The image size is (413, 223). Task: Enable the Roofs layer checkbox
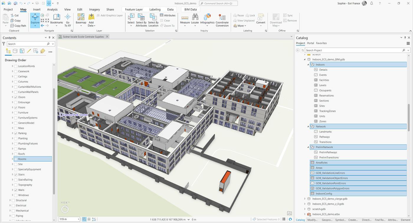[16, 154]
